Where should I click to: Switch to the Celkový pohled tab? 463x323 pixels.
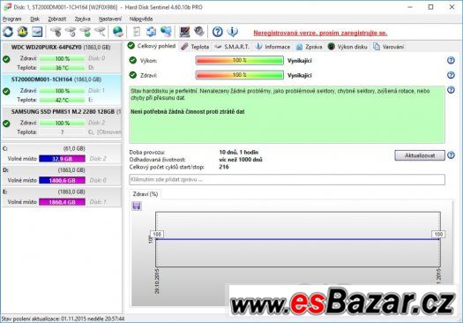click(x=152, y=46)
